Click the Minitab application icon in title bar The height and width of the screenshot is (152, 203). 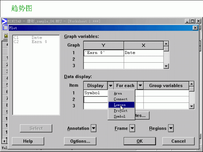pos(4,21)
